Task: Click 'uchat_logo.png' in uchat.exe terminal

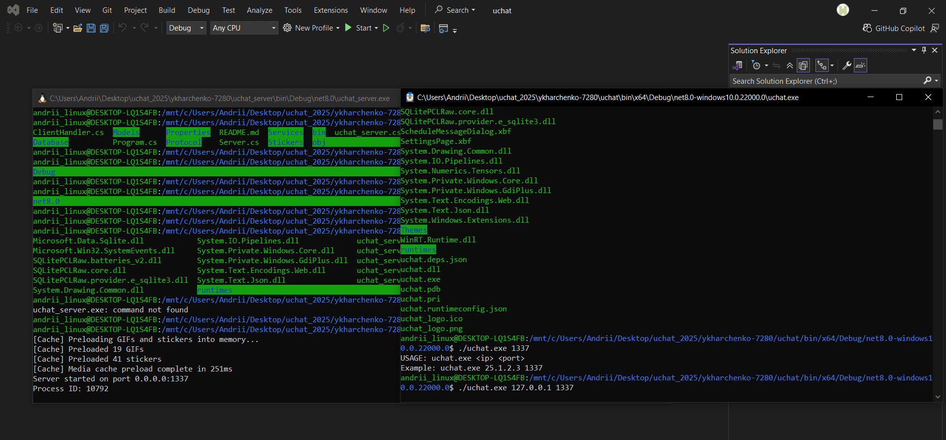Action: (x=432, y=329)
